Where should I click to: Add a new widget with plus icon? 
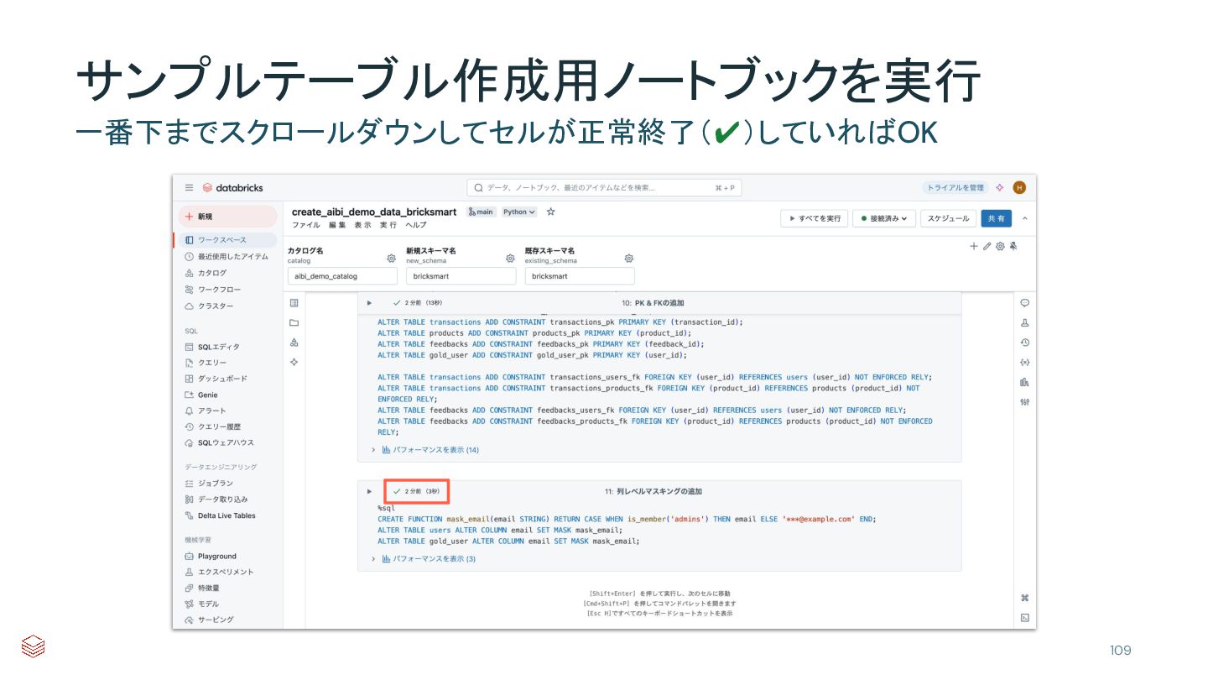[x=974, y=246]
